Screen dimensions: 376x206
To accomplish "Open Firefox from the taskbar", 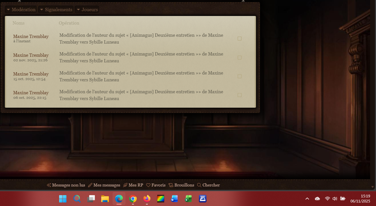I will [147, 199].
